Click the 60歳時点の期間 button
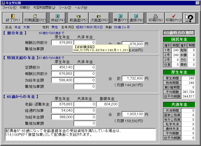This screenshot has height=146, width=201. (179, 33)
